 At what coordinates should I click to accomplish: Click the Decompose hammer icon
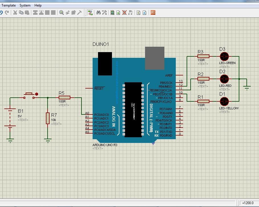79,13
